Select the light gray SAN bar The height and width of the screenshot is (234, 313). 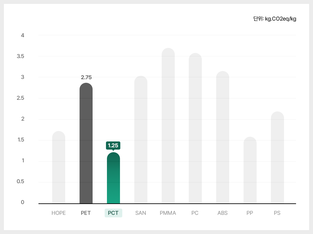click(141, 140)
